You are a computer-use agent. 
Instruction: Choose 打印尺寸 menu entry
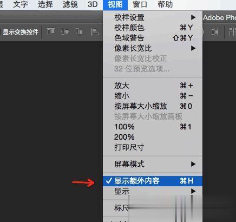point(153,147)
